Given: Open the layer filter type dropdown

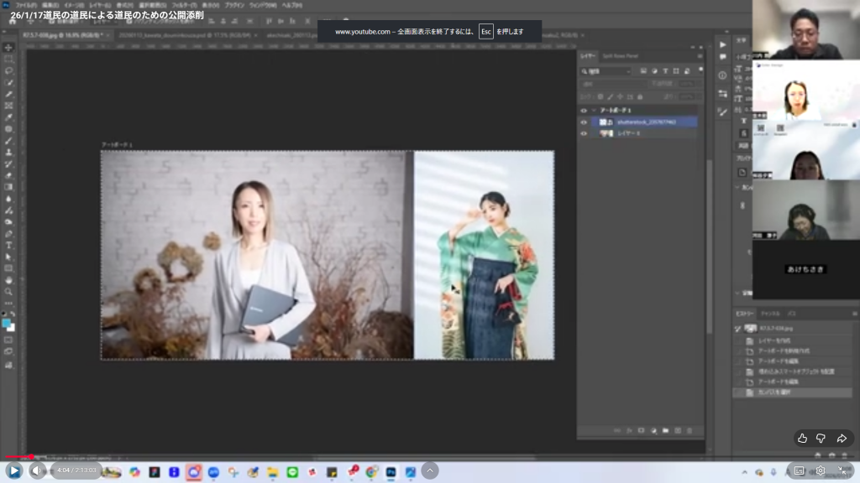Looking at the screenshot, I should point(606,71).
